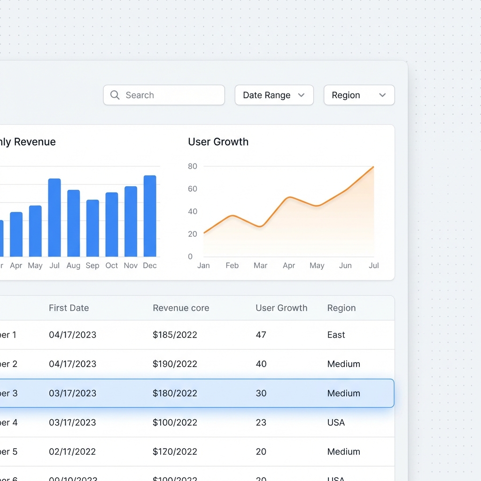The height and width of the screenshot is (481, 481).
Task: Click the East region cell
Action: pyautogui.click(x=336, y=335)
